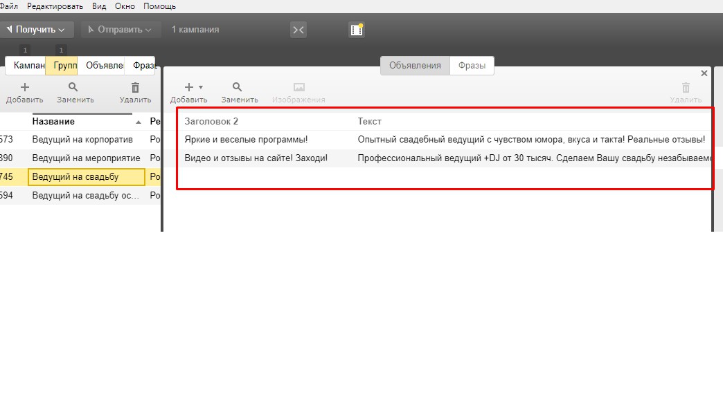Select Объявления tab in the right panel

pos(415,66)
